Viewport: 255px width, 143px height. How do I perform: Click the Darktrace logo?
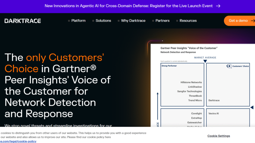(x=23, y=21)
